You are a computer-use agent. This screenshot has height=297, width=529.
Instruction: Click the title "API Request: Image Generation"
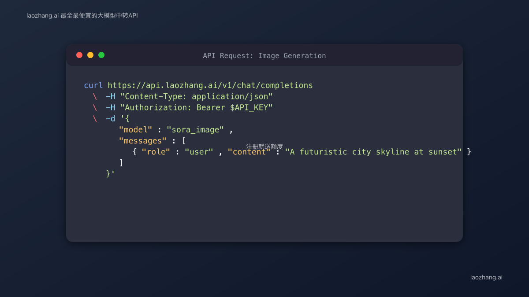[x=264, y=55]
